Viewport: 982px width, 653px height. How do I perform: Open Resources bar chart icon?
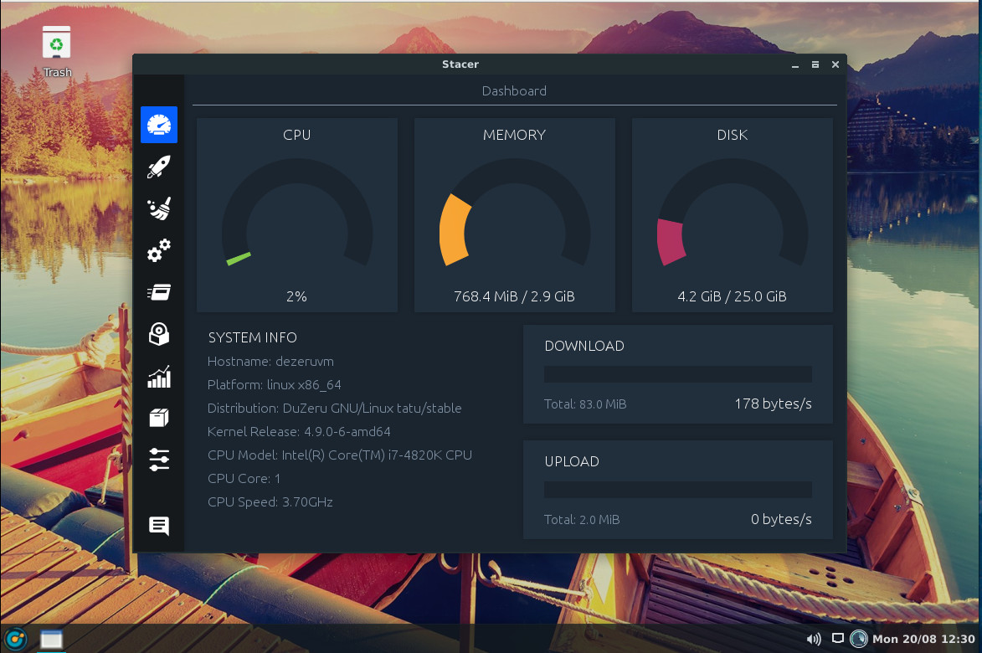(159, 376)
